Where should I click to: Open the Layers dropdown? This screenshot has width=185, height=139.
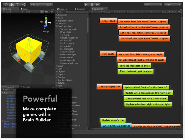[x=153, y=5]
